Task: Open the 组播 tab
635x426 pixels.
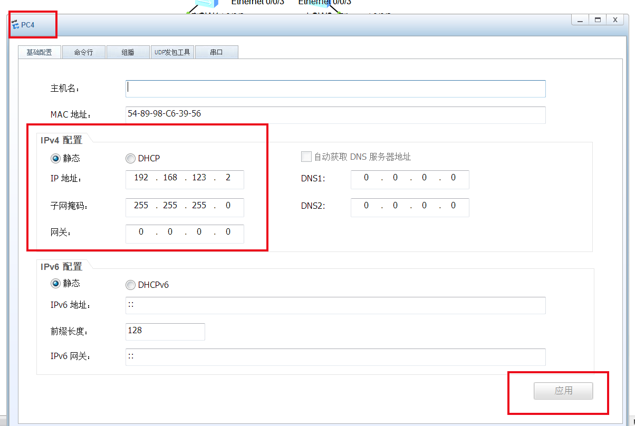Action: tap(128, 52)
